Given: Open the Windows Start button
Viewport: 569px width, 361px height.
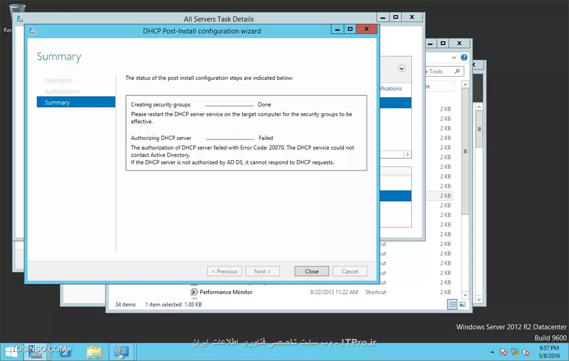Looking at the screenshot, I should pyautogui.click(x=11, y=352).
